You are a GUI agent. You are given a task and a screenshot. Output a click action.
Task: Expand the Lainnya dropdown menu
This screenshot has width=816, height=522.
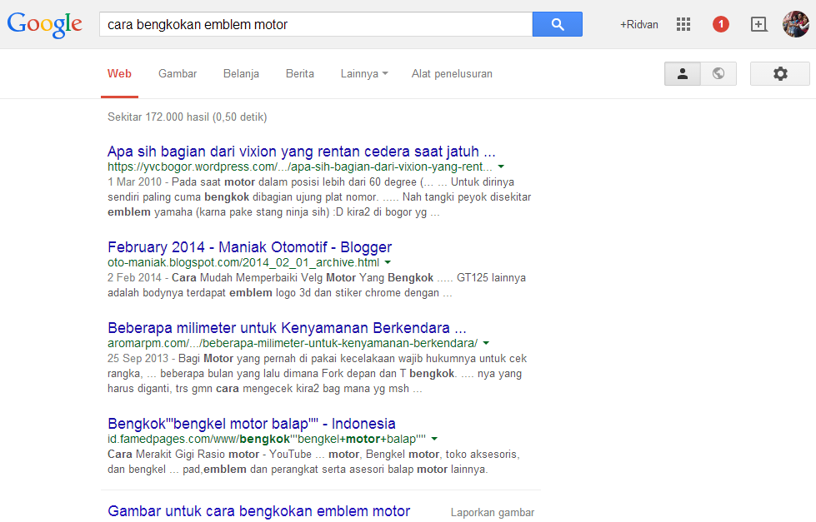point(364,74)
